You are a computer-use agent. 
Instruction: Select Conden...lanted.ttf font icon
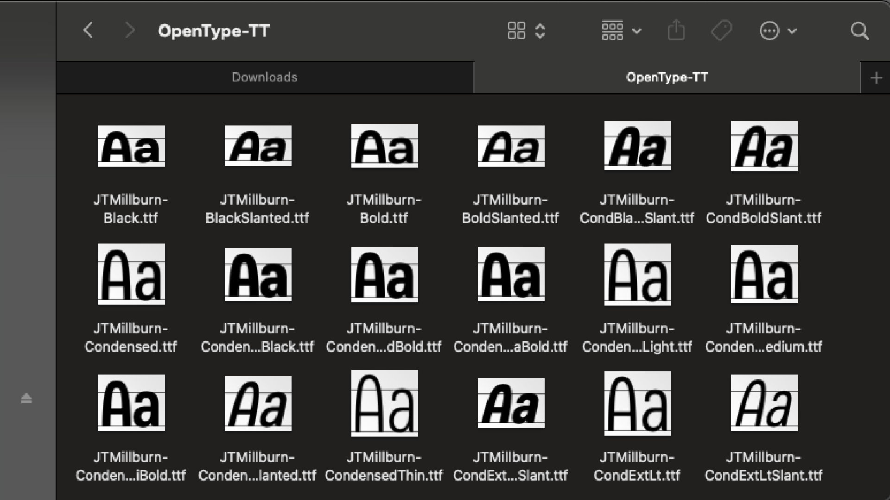click(258, 403)
